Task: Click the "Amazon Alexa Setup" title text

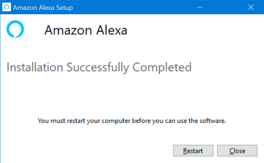Action: point(43,8)
